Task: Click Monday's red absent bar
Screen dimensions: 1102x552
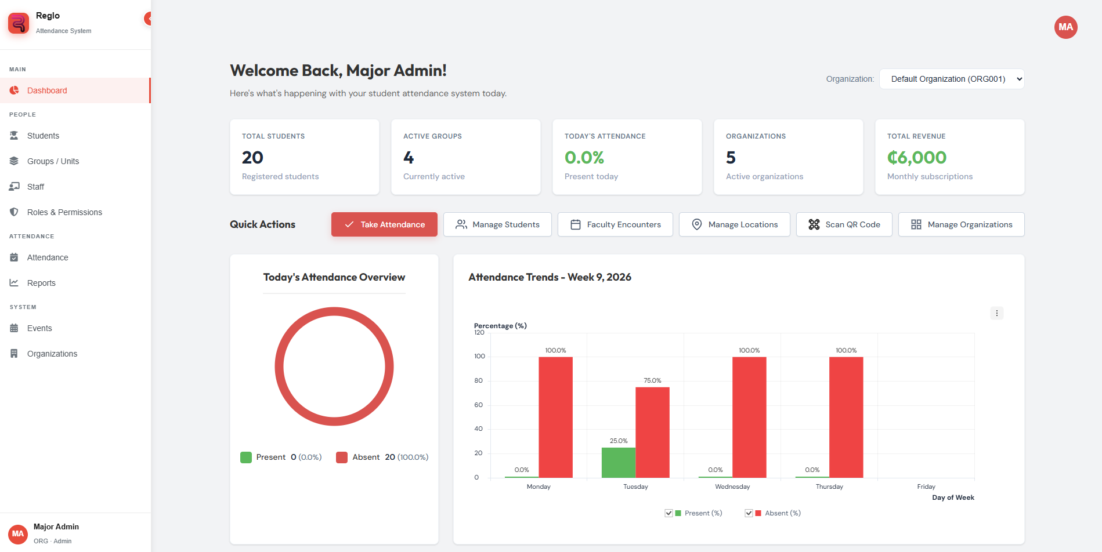Action: (555, 417)
